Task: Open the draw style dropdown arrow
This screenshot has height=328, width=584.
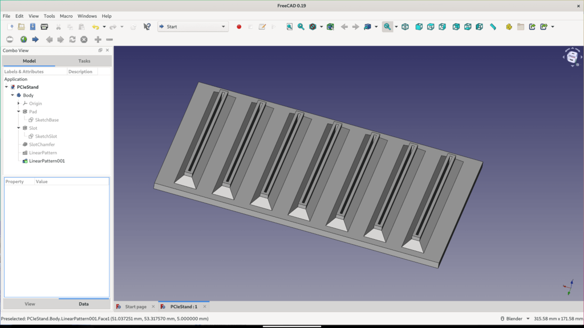Action: click(x=321, y=26)
